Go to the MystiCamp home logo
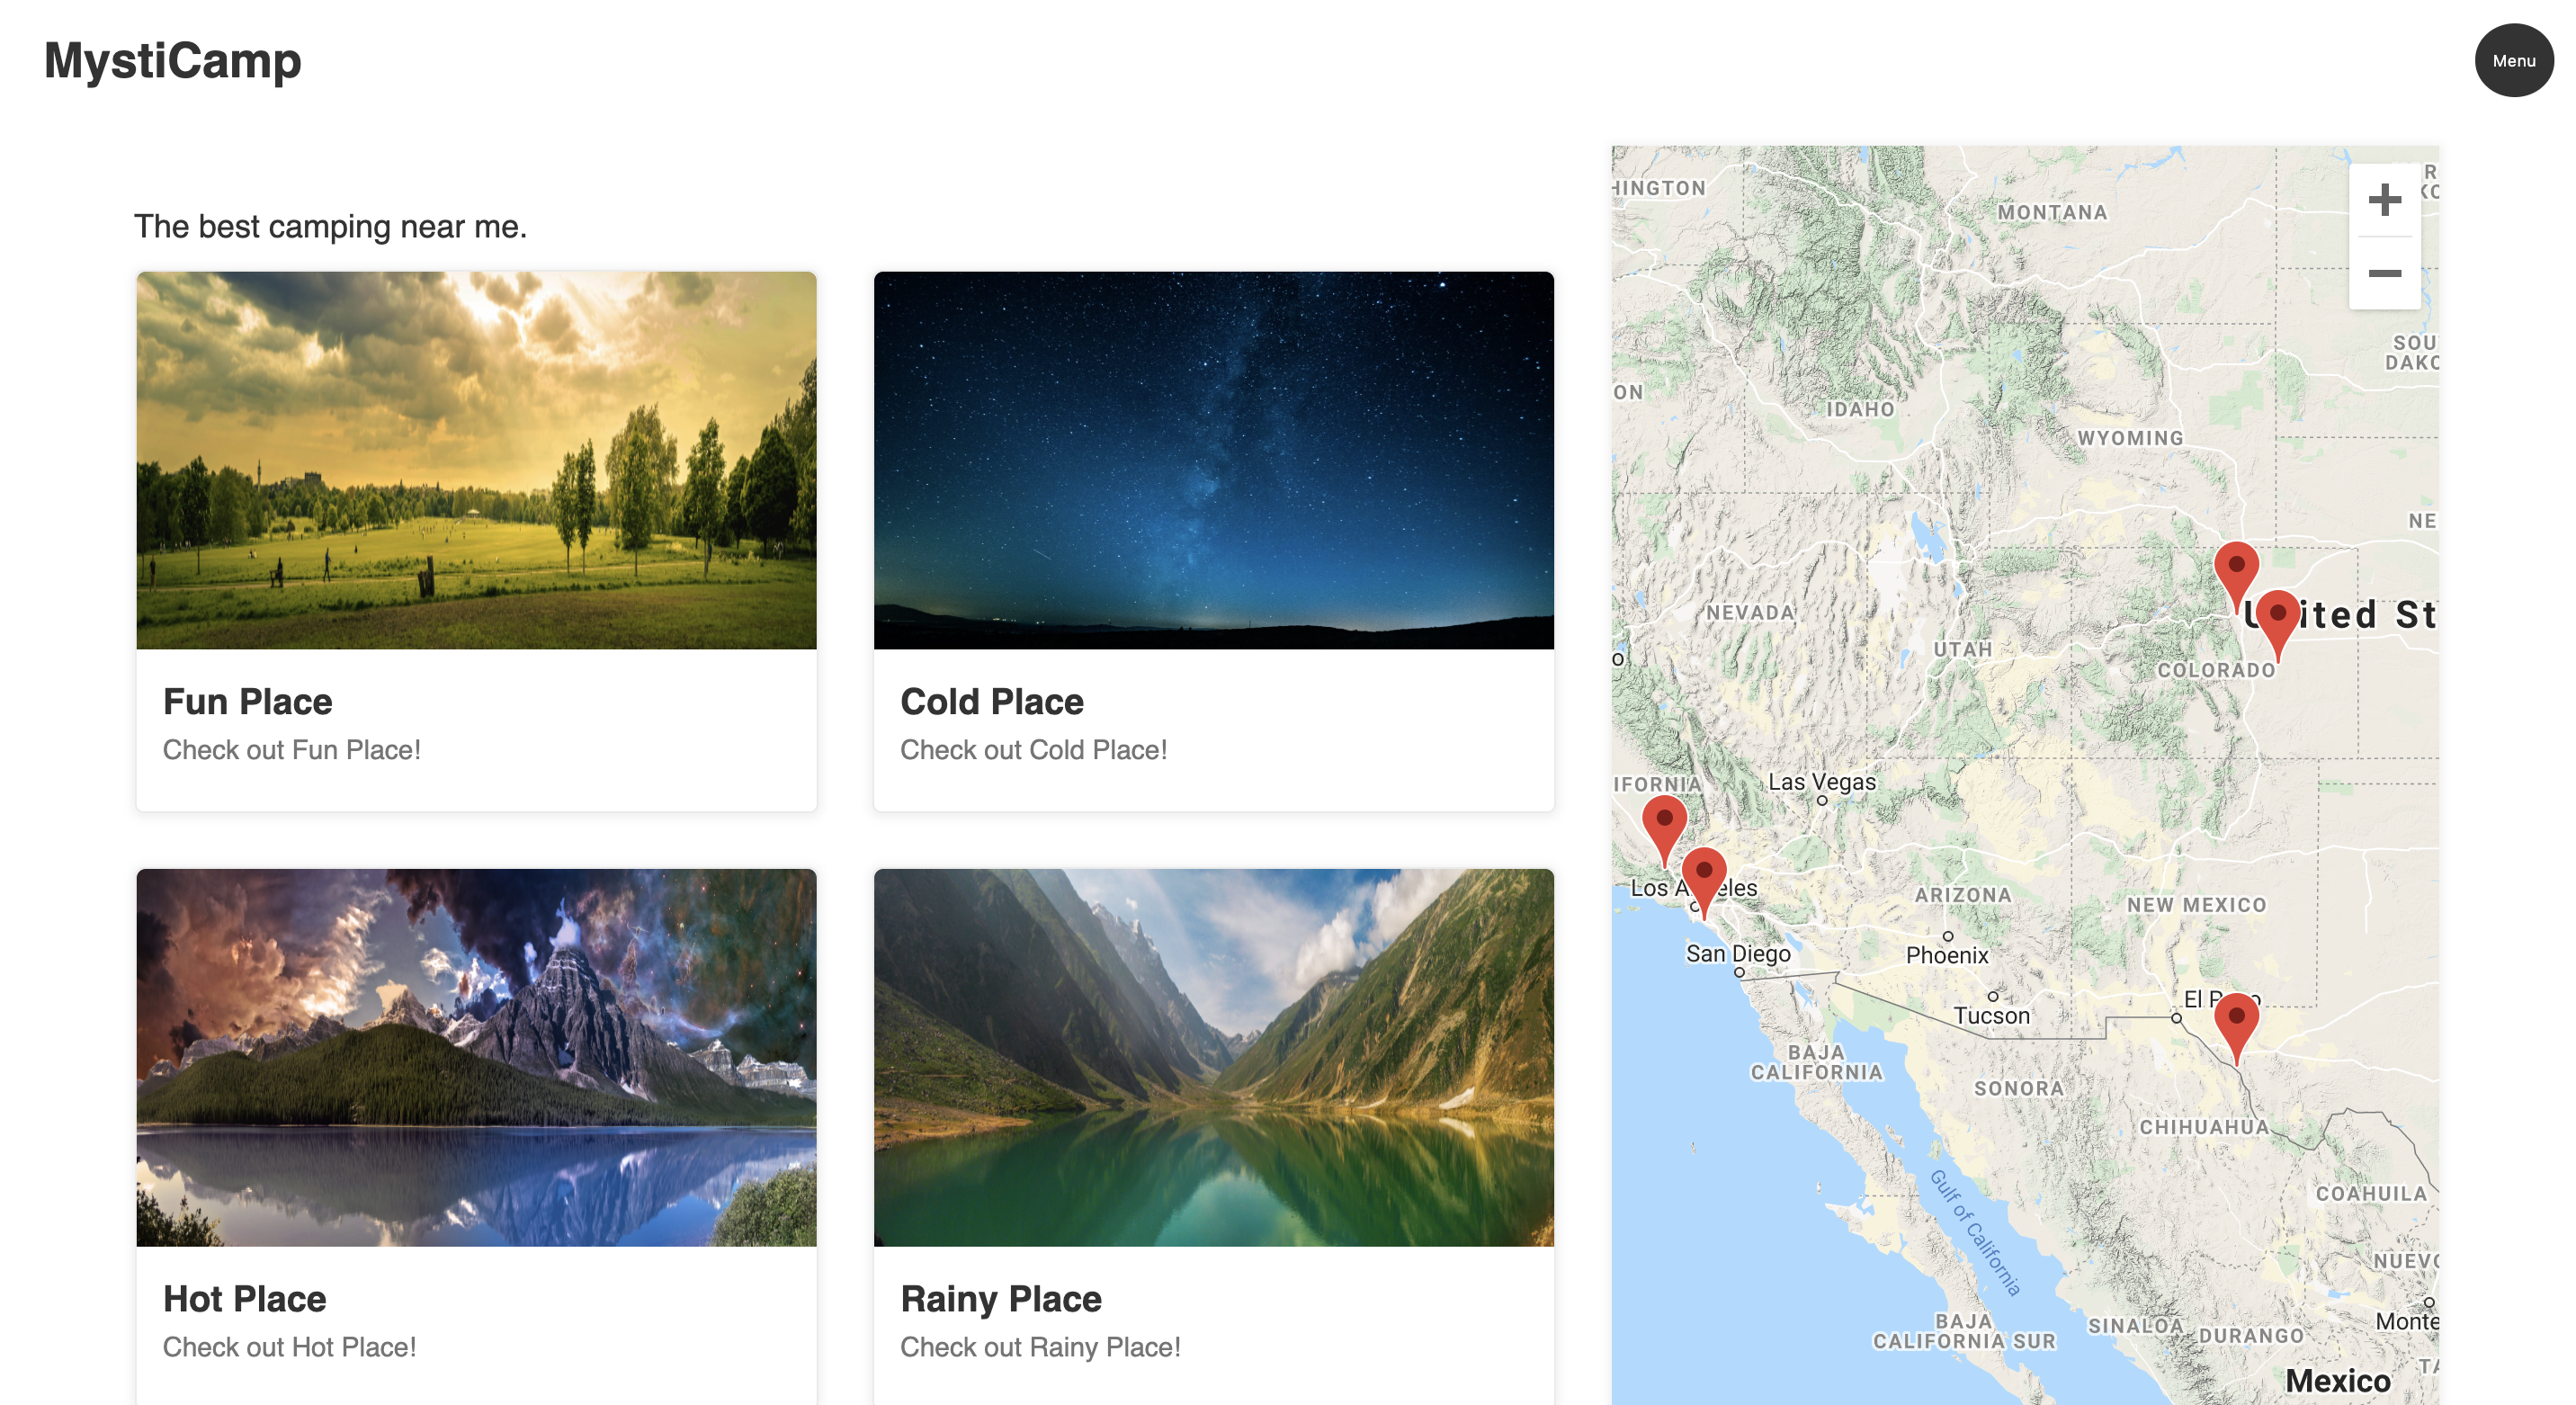The image size is (2576, 1405). click(173, 61)
